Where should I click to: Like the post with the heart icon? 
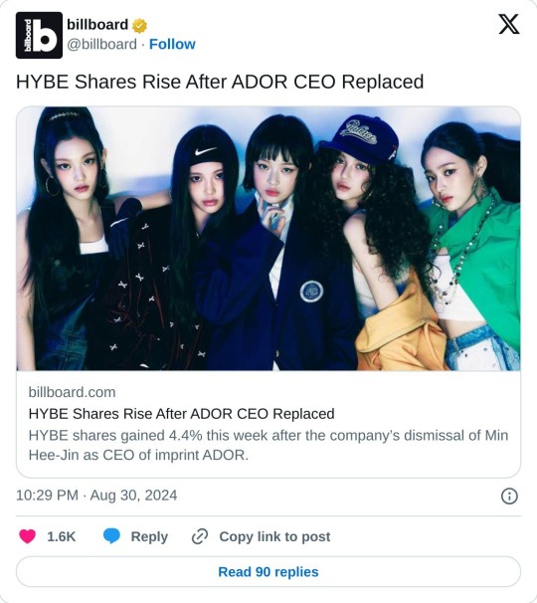27,536
